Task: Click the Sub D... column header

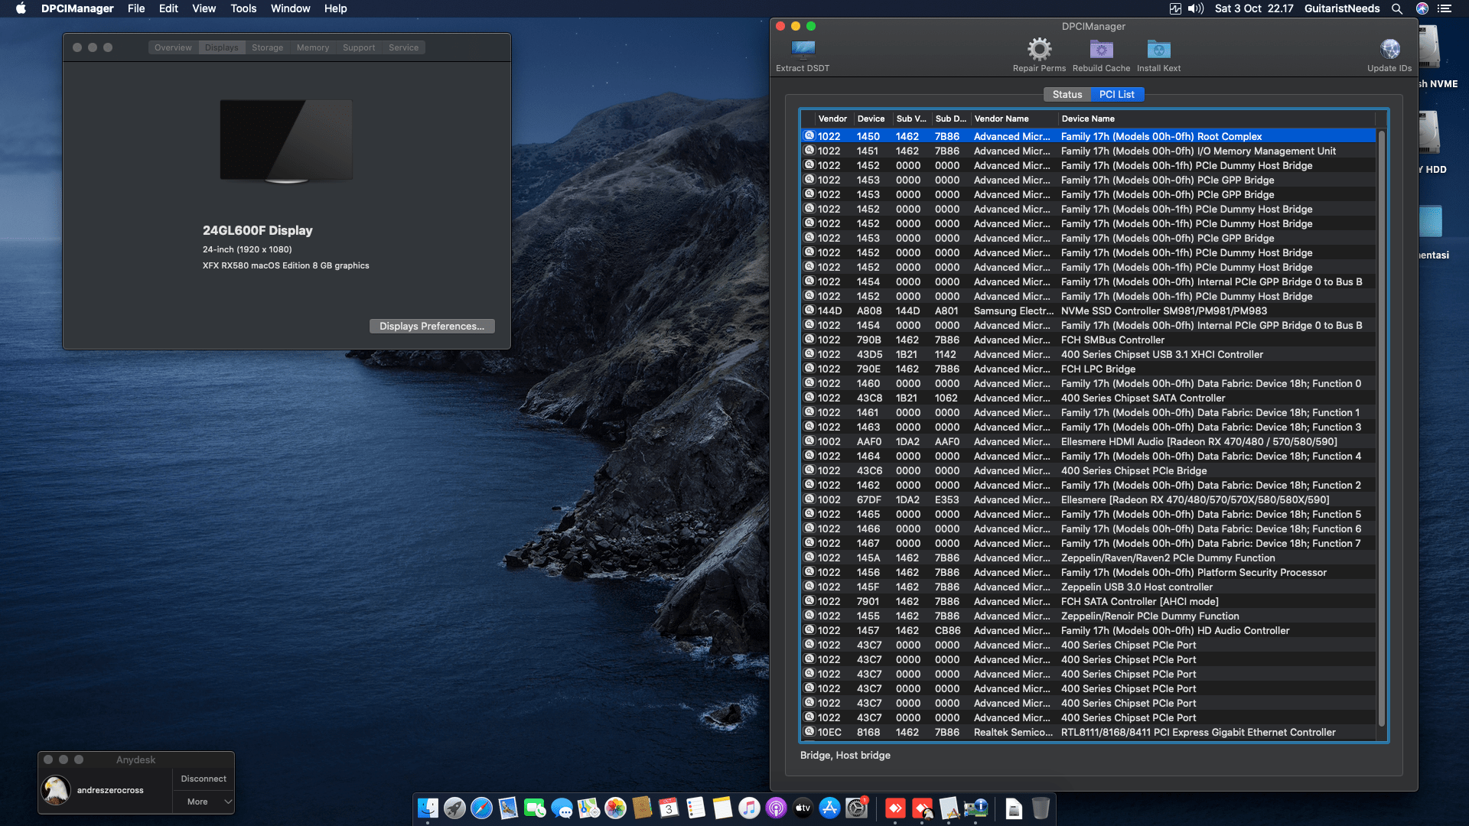Action: coord(951,119)
